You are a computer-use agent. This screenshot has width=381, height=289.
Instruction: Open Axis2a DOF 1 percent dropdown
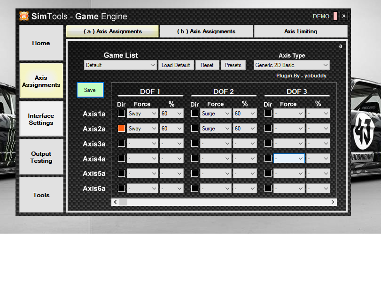coord(171,129)
